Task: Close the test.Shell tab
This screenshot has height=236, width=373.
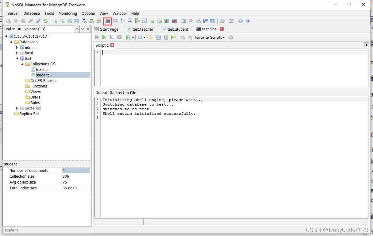Action: pos(222,29)
